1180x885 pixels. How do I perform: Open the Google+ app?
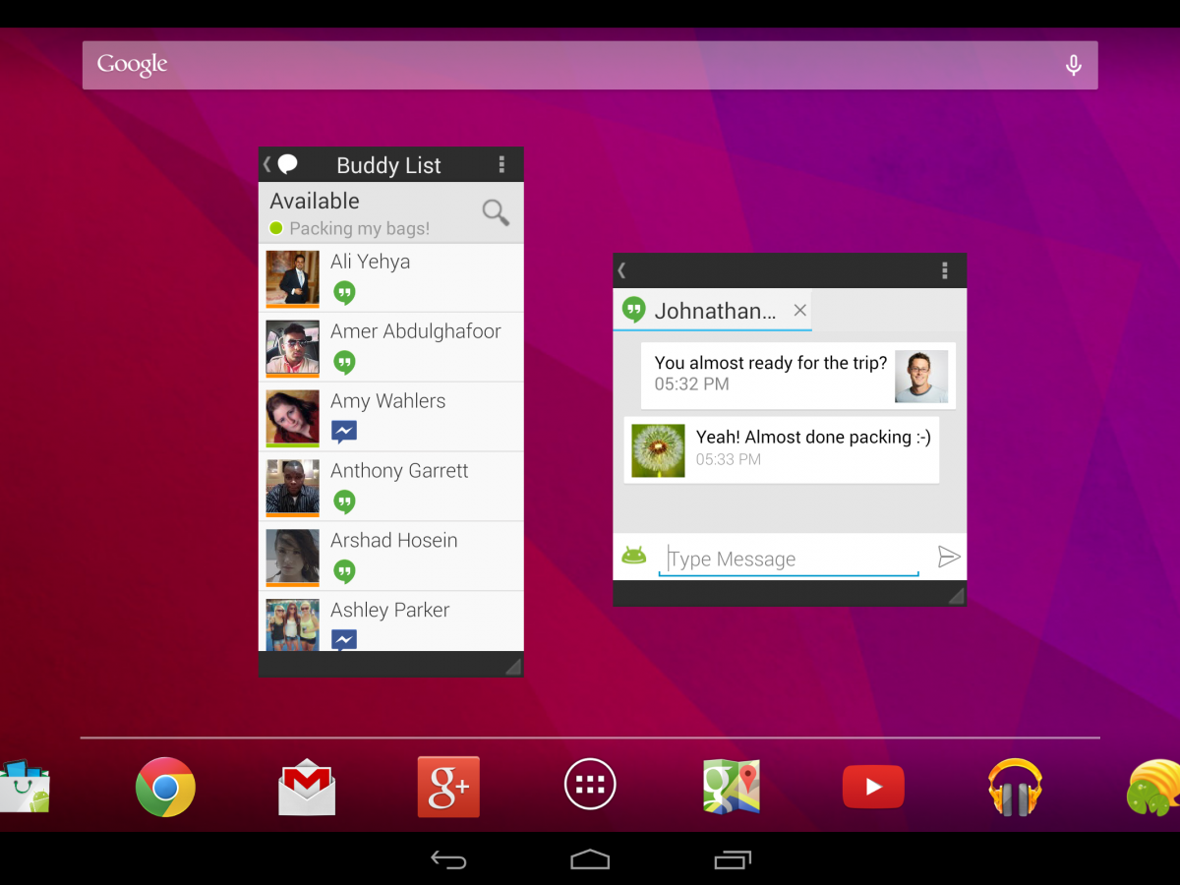pos(448,787)
